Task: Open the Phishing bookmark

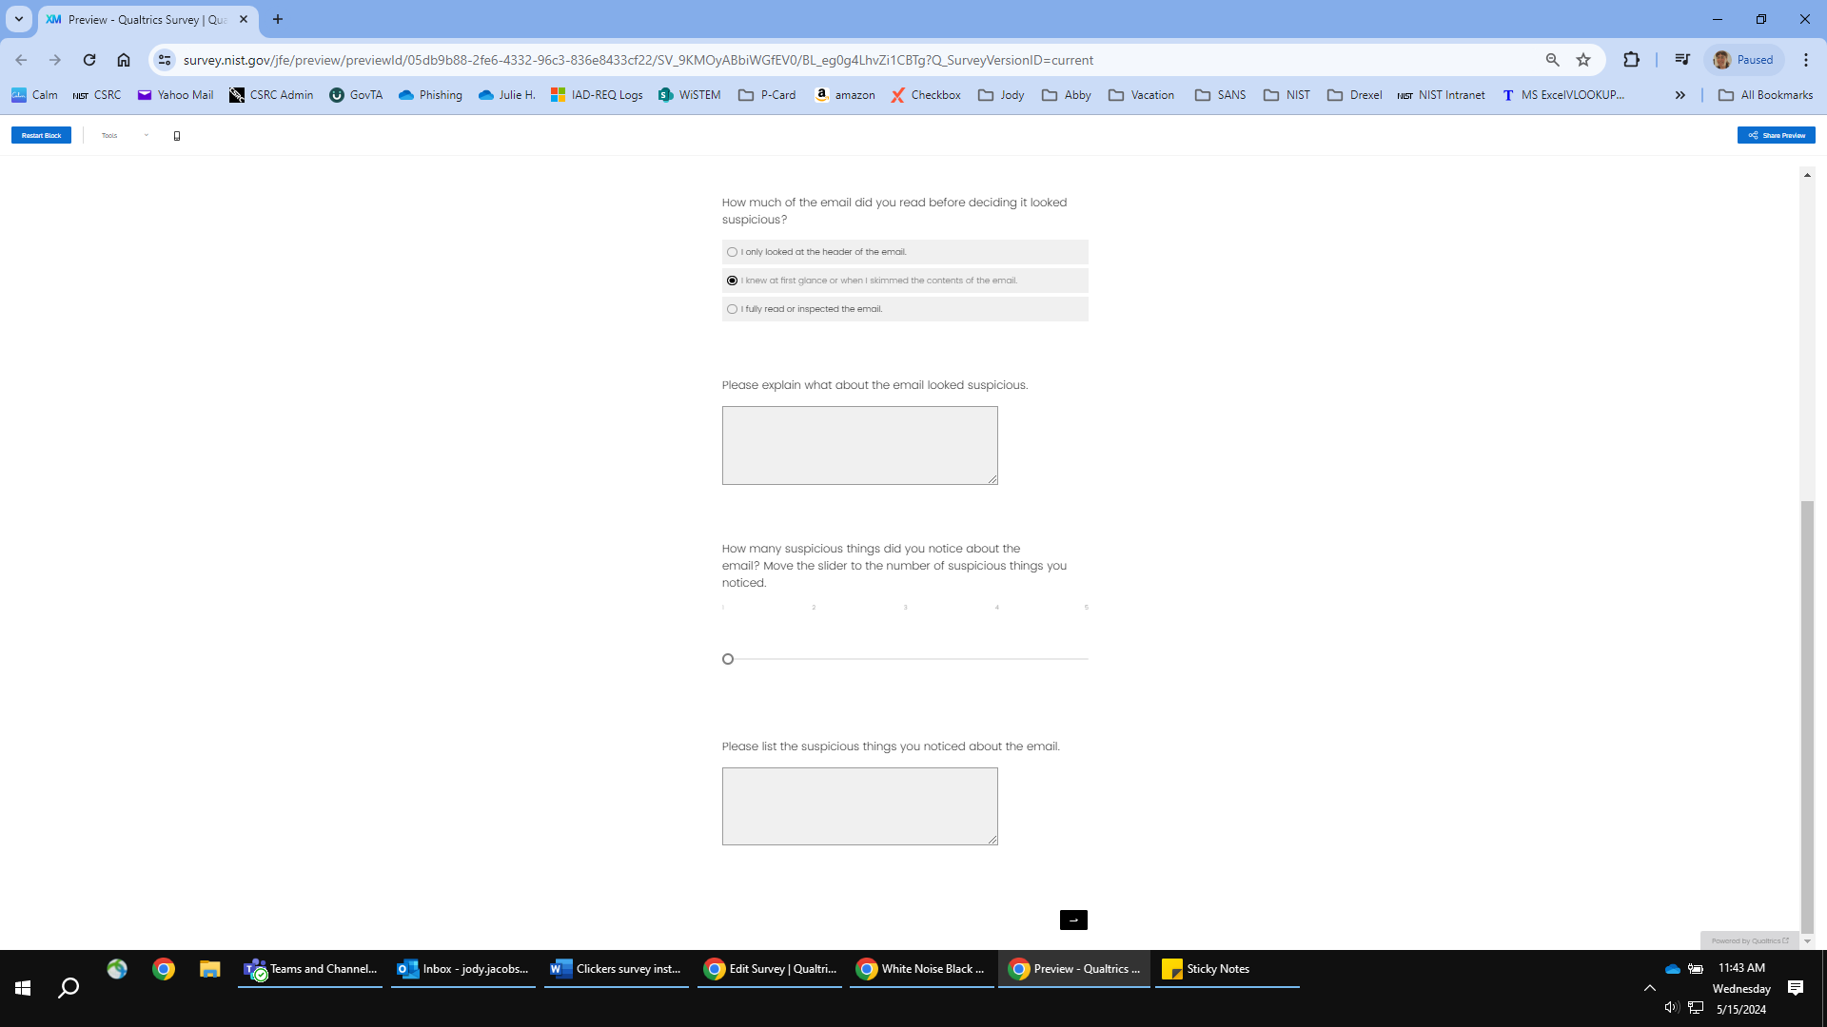Action: click(x=430, y=95)
